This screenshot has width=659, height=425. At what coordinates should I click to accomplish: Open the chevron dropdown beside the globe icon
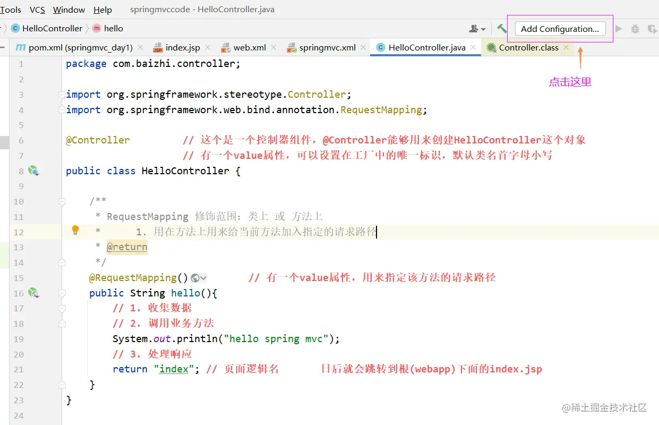203,278
